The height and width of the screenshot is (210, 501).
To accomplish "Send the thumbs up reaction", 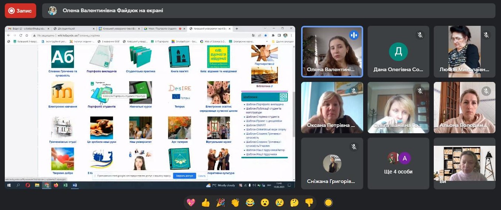I will 205,202.
